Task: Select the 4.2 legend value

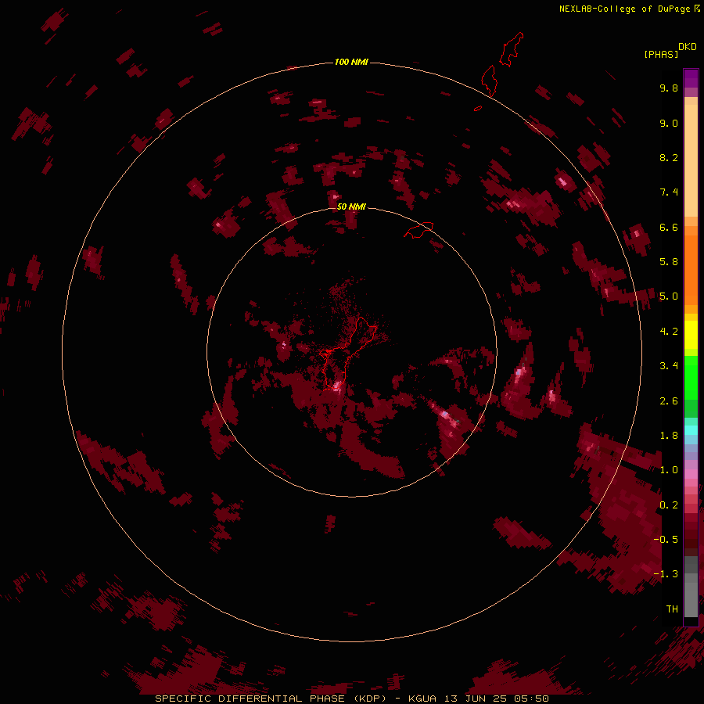Action: [x=669, y=332]
